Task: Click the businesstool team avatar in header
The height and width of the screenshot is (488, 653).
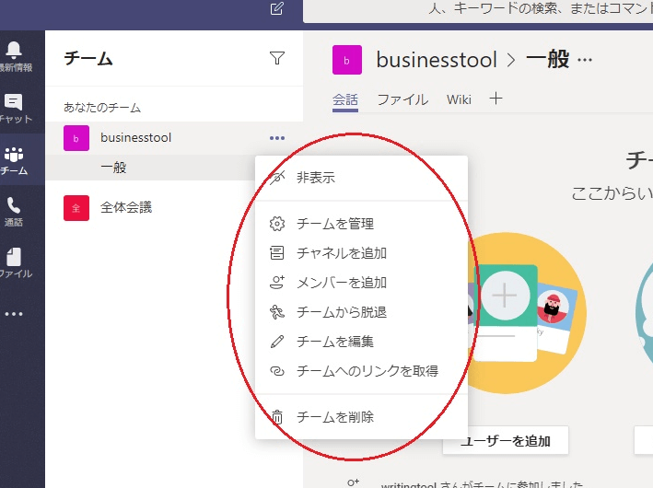Action: [x=347, y=60]
